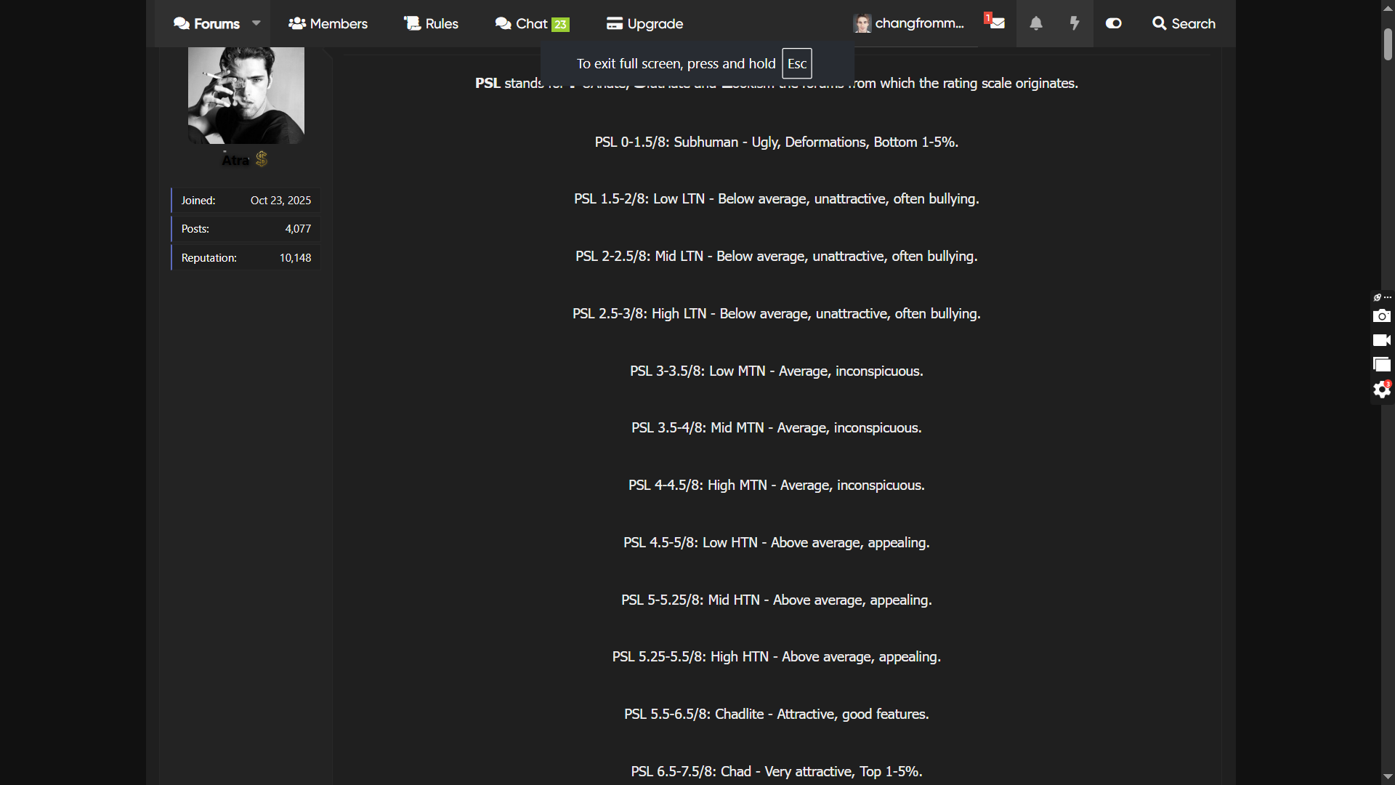Open the sidebar gear settings
Screen dimensions: 1395x785
click(x=1381, y=390)
